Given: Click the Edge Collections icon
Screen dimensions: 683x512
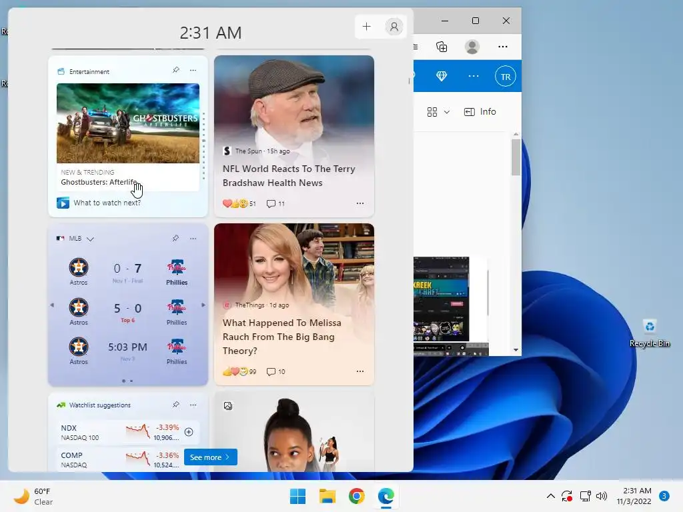Looking at the screenshot, I should click(442, 47).
